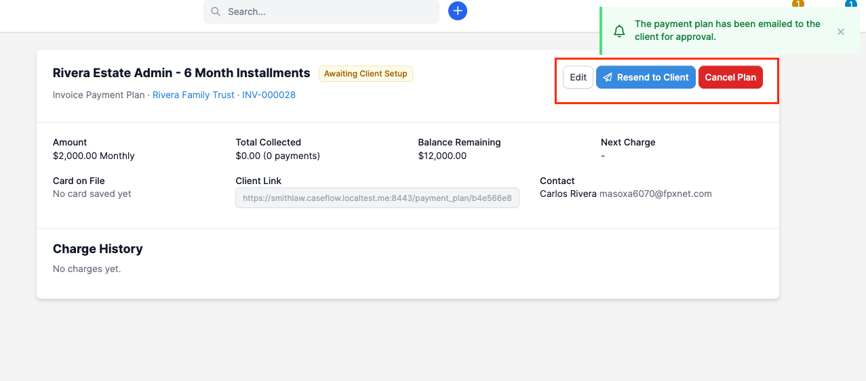The height and width of the screenshot is (381, 866).
Task: Click the Rivera Estate Admin plan title
Action: pos(181,73)
